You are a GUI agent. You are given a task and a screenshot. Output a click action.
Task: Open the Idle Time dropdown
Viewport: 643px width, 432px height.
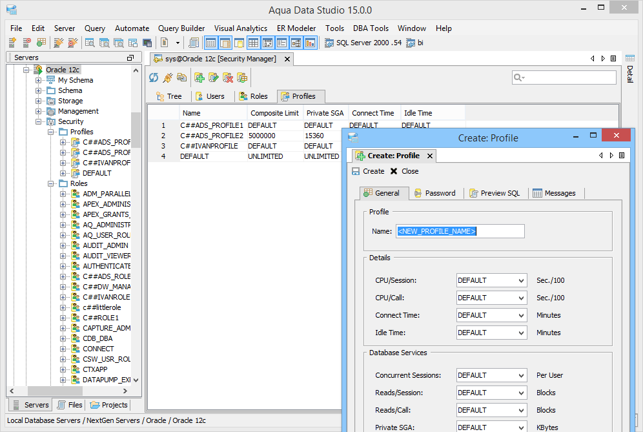click(492, 333)
